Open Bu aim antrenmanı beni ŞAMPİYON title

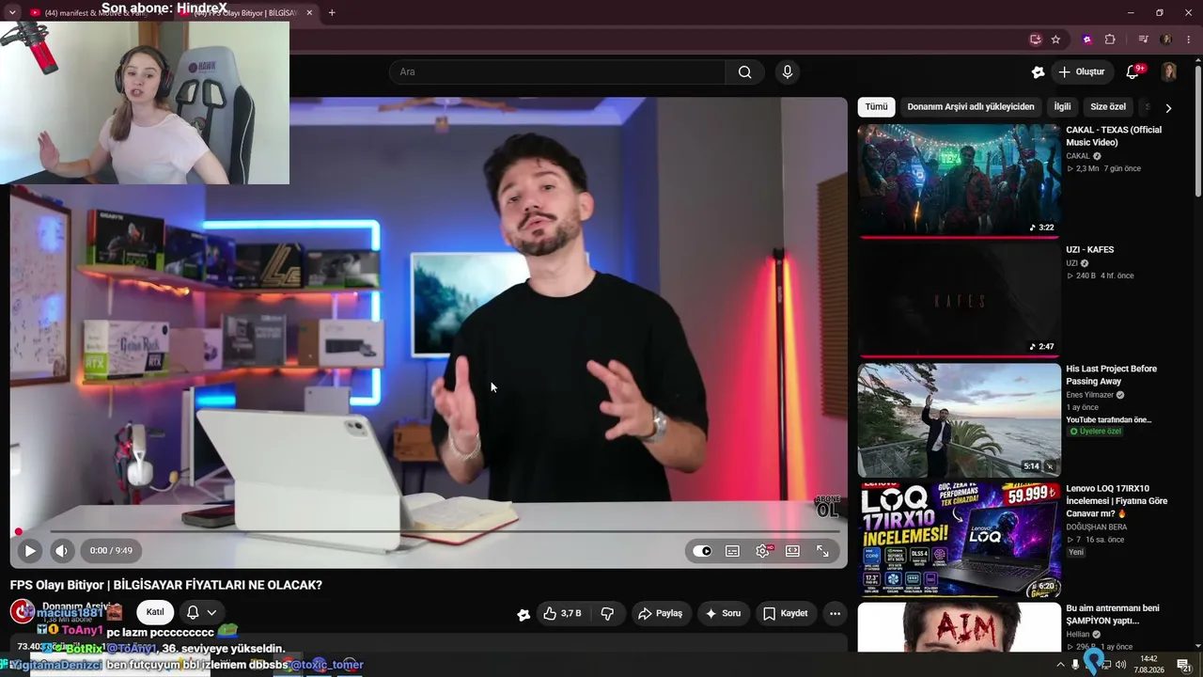(x=1113, y=614)
